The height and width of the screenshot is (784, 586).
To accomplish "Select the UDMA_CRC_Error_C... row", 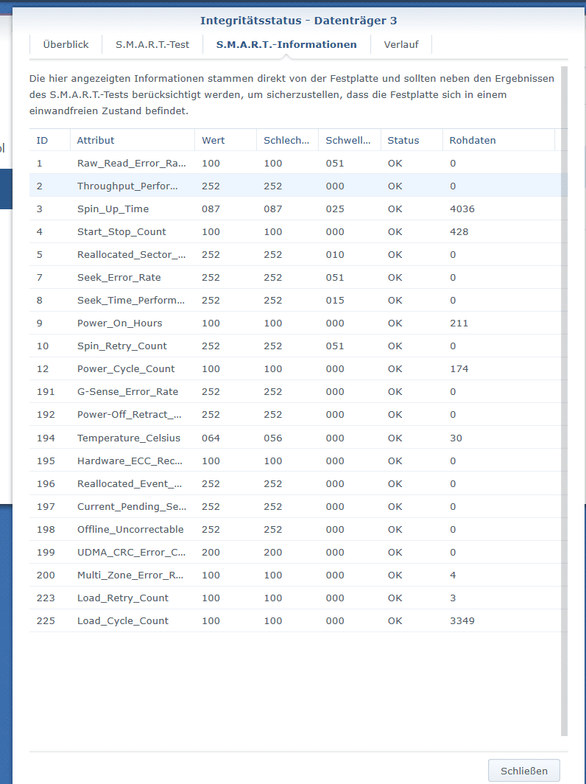I will pos(298,553).
